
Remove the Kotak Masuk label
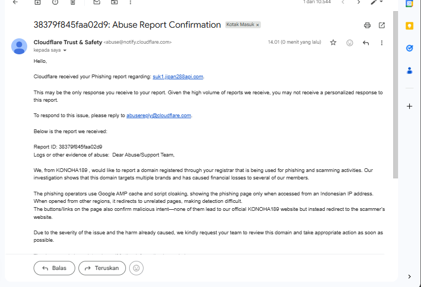[257, 25]
